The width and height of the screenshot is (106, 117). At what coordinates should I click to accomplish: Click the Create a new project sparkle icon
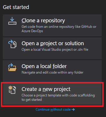(12, 90)
